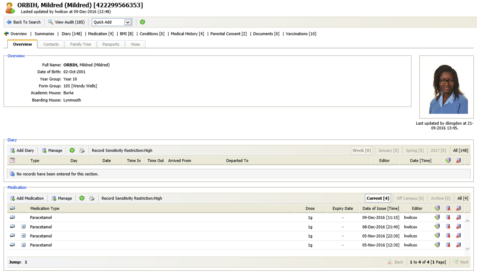
Task: Delete the 05-Nov-2016 [12:30] medication record
Action: coord(458,245)
